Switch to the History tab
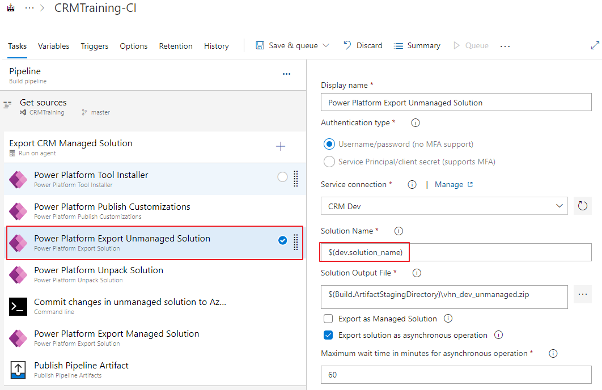This screenshot has height=390, width=602. 216,46
